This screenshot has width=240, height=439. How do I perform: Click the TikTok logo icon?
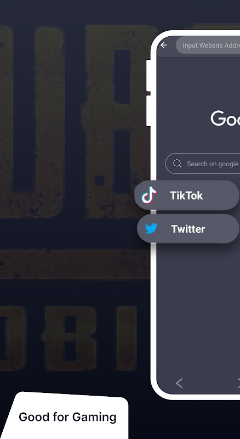pos(148,195)
